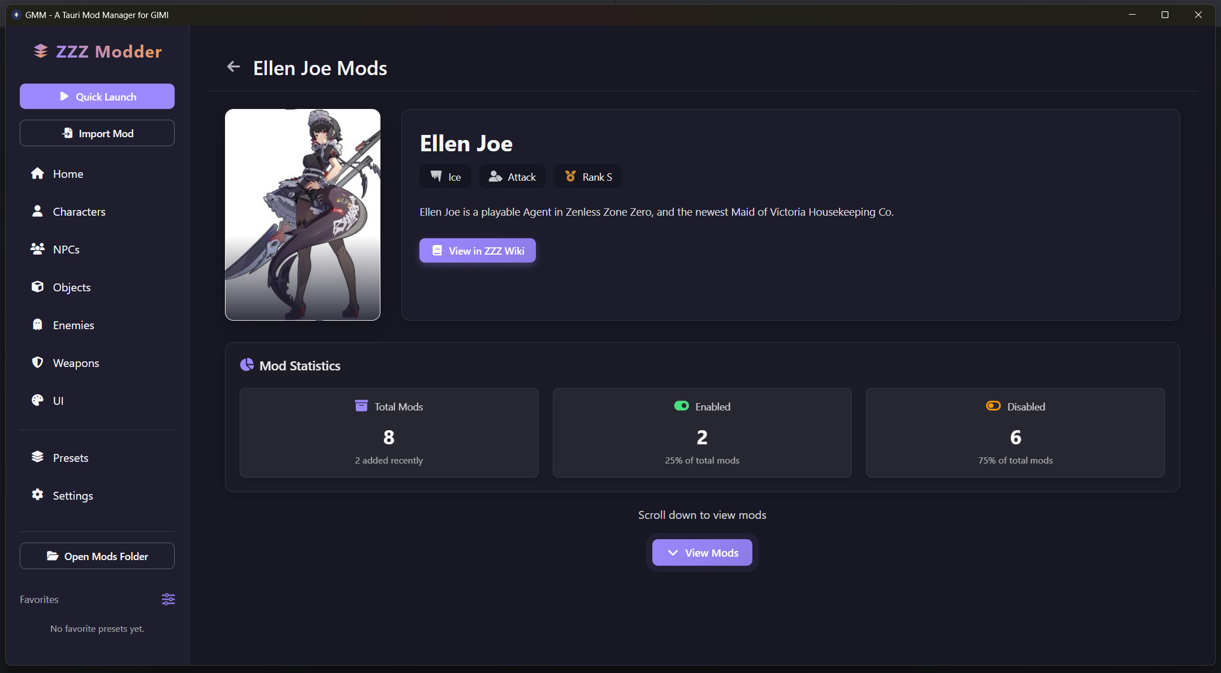Toggle the green Enabled switch
1221x673 pixels.
682,405
